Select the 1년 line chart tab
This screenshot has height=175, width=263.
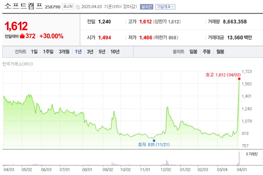click(x=78, y=52)
